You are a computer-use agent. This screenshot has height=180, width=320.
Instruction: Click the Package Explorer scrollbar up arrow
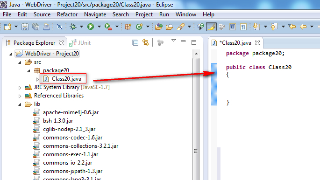point(196,54)
